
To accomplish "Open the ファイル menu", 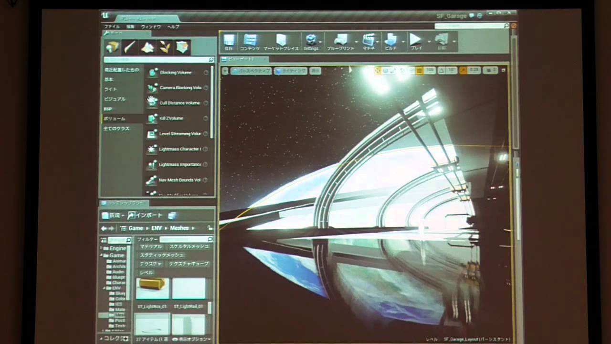I will tap(112, 27).
